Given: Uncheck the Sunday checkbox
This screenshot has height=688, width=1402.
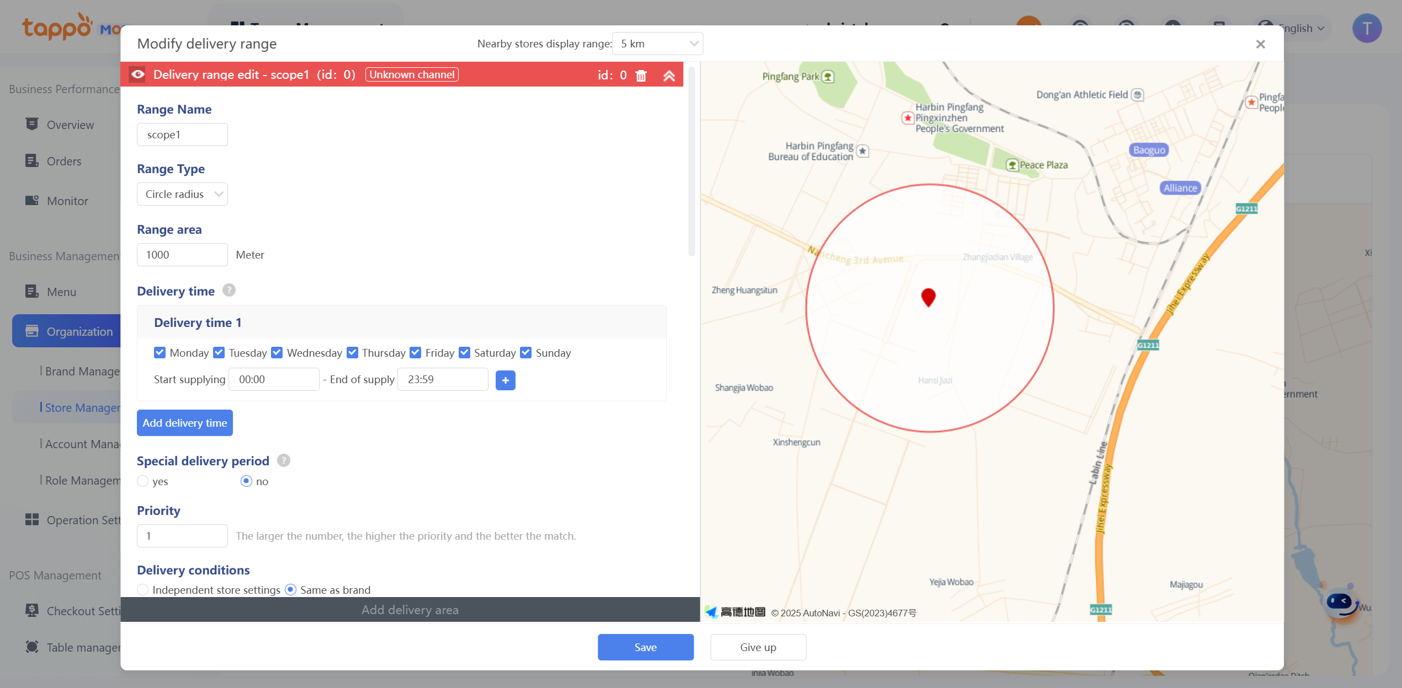Looking at the screenshot, I should [526, 353].
